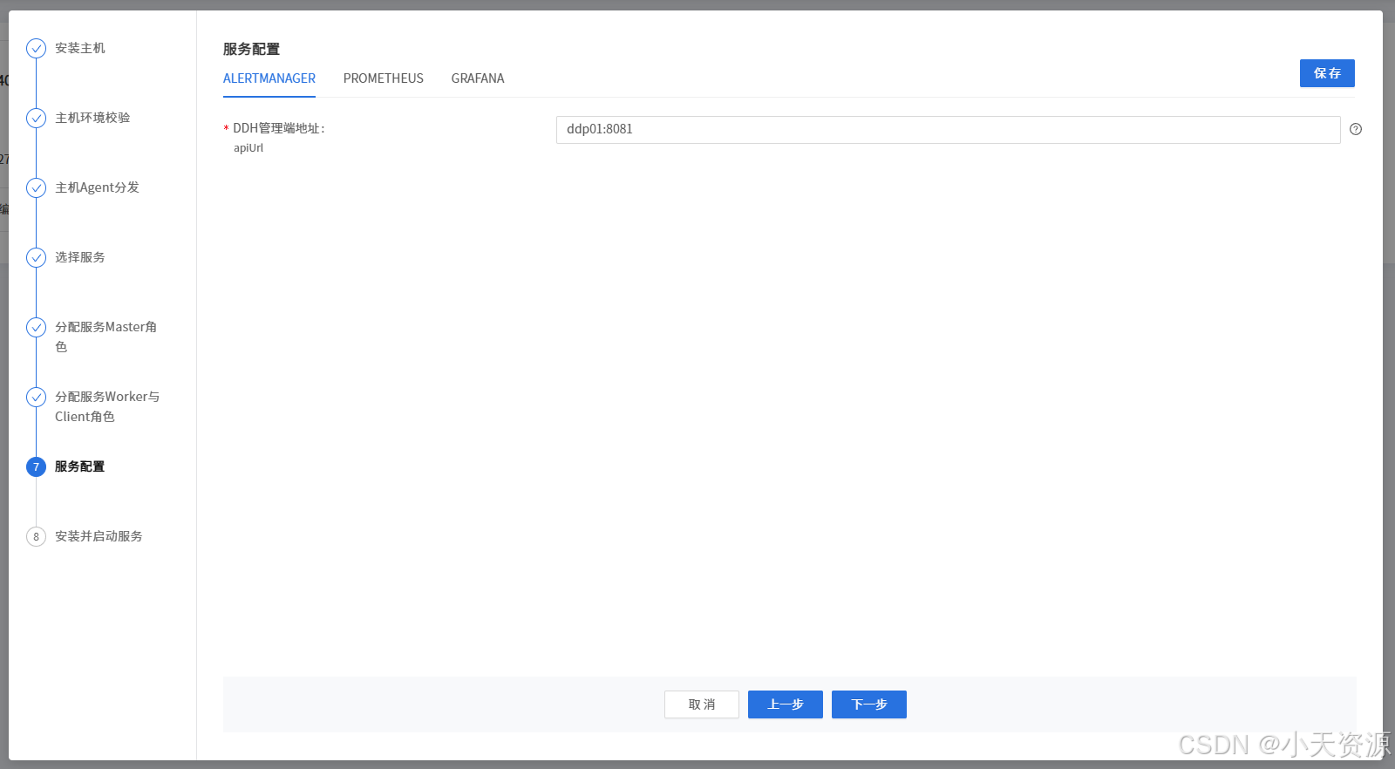Proceed with the 下一步 button

point(868,704)
